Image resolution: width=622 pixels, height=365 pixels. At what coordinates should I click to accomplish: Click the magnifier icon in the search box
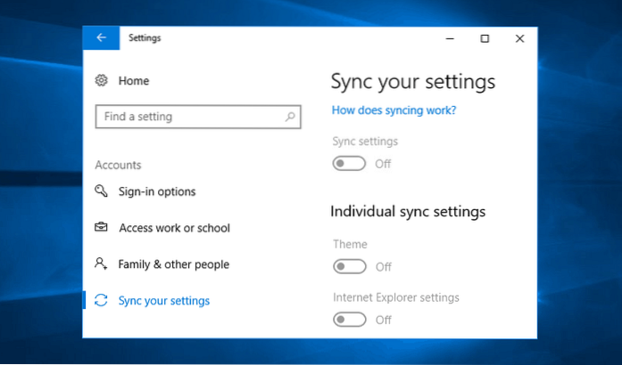290,117
